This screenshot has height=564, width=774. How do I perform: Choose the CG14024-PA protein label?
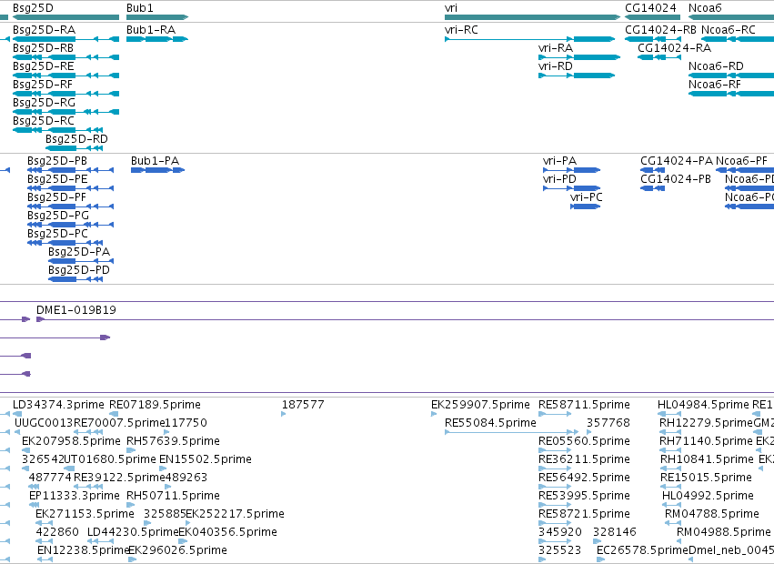[677, 161]
